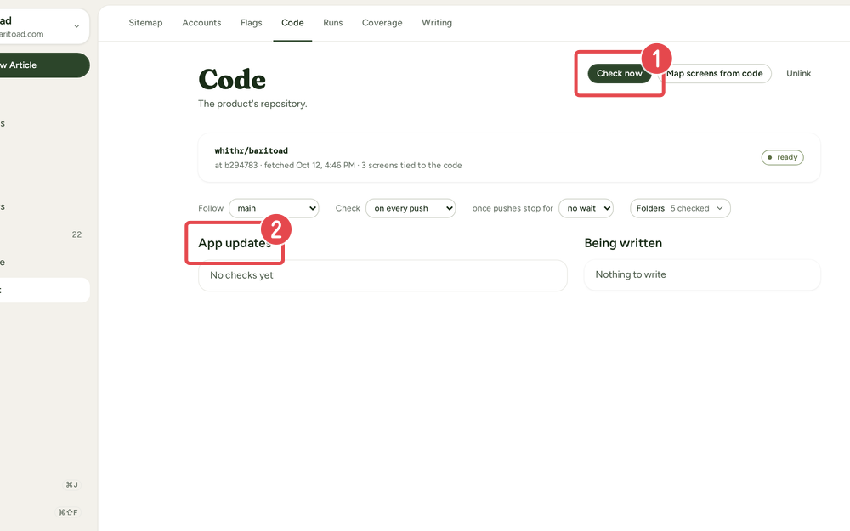
Task: Open the Writing tab
Action: tap(436, 23)
